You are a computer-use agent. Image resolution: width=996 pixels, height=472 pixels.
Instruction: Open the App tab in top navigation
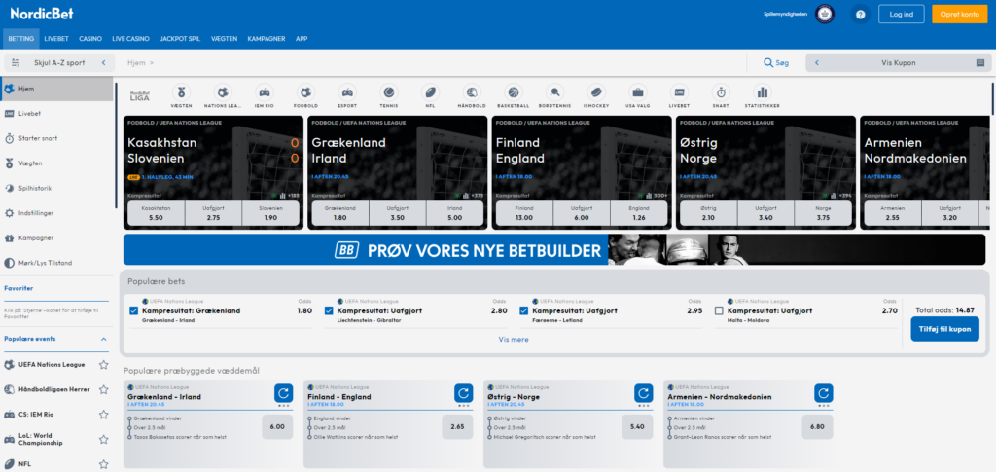tap(302, 39)
